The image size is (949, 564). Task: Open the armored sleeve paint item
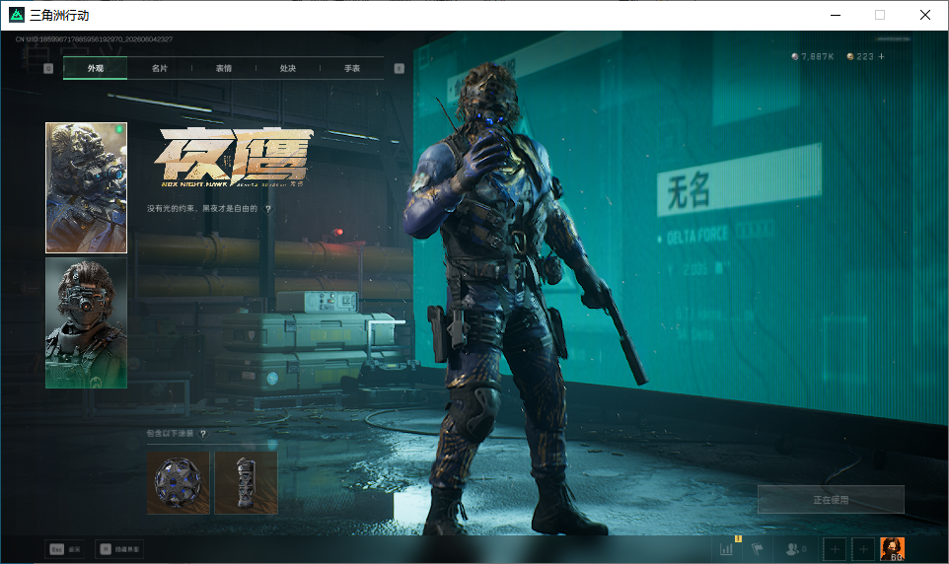pyautogui.click(x=246, y=483)
